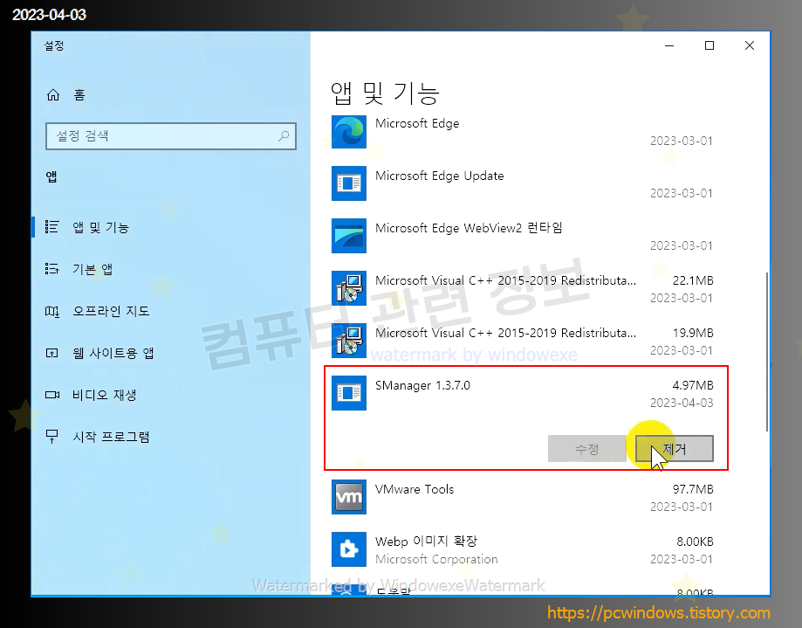Click the 앱 및 기능 page heading

(x=385, y=93)
